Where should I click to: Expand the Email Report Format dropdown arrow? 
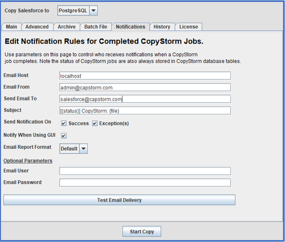pos(84,149)
